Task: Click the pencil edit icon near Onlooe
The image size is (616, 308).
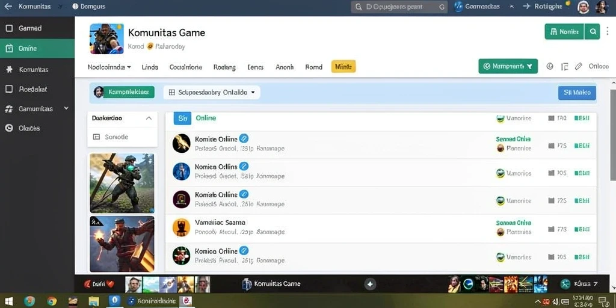Action: coord(578,66)
